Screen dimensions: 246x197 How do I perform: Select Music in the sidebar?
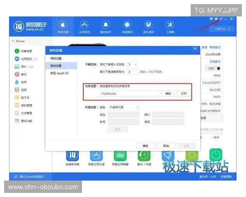[21, 74]
